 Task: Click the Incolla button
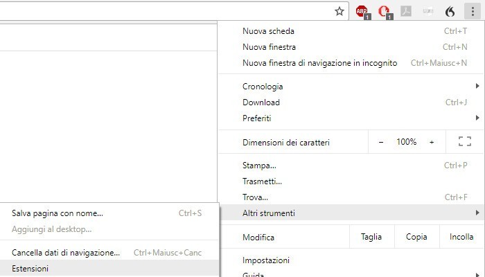click(461, 237)
